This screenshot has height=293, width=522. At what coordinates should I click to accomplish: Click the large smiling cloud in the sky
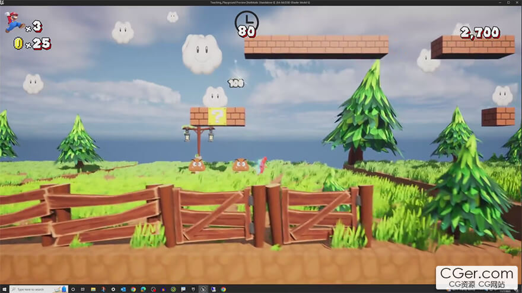tap(202, 53)
